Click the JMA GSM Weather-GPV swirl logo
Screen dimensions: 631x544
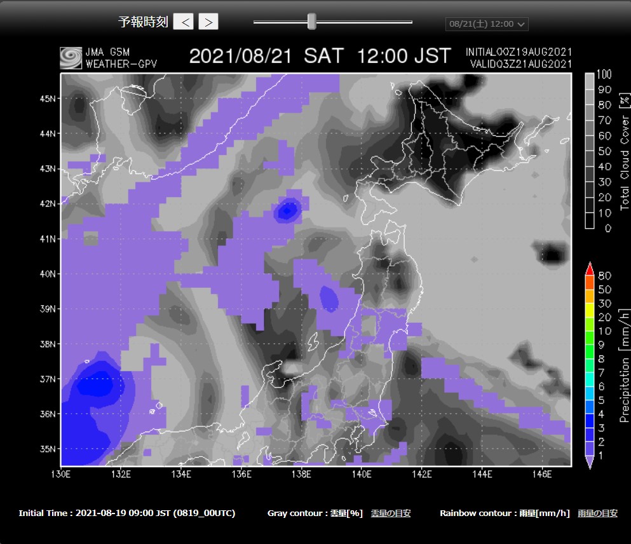(x=71, y=58)
